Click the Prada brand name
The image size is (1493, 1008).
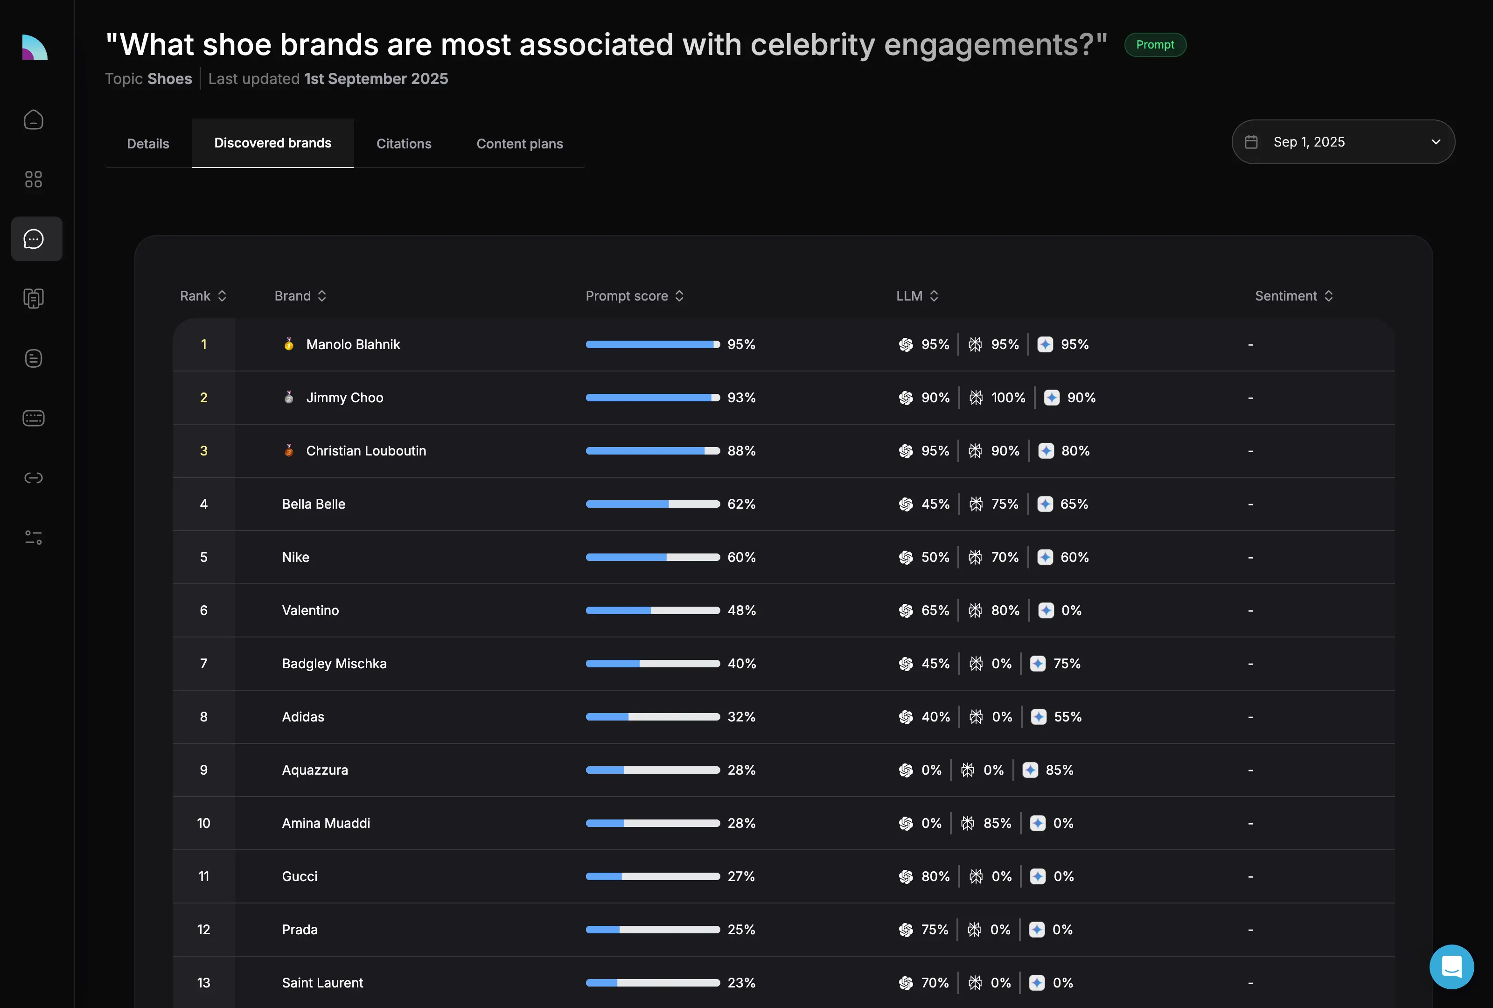[x=300, y=930]
